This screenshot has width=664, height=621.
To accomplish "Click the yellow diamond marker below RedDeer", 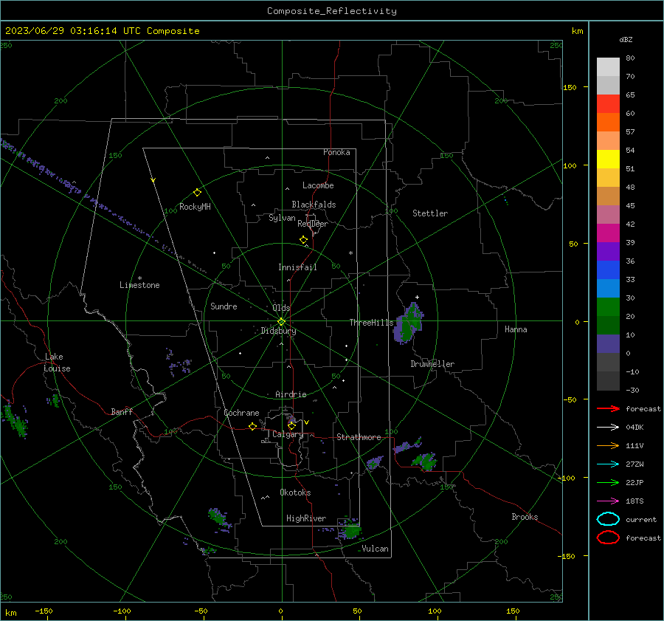I will point(303,240).
